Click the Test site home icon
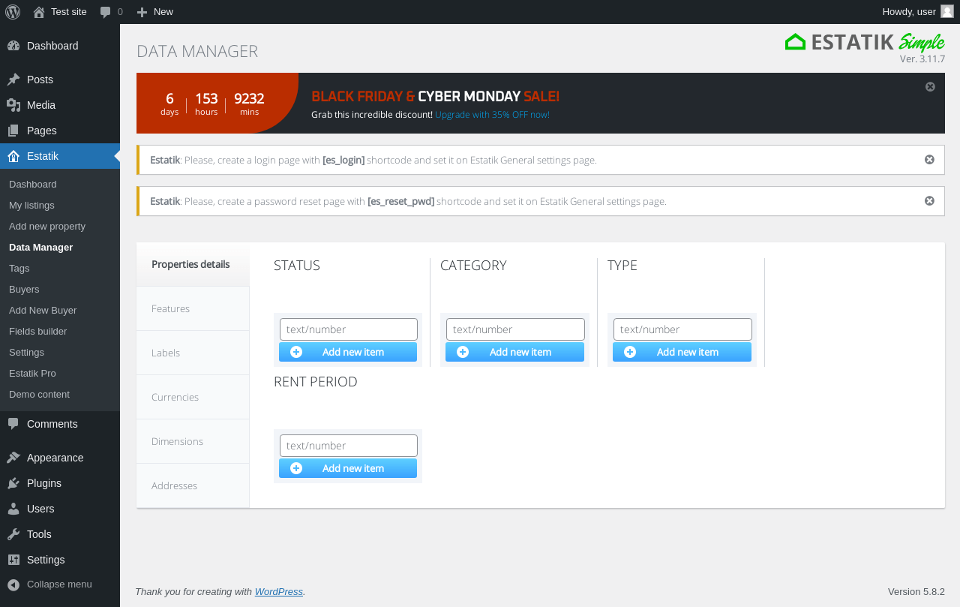Screen dimensions: 960x607 [39, 12]
